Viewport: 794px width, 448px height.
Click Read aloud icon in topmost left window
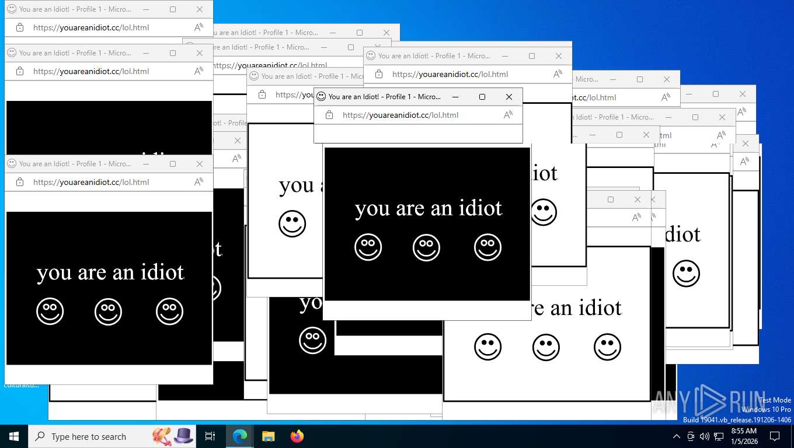pos(199,27)
